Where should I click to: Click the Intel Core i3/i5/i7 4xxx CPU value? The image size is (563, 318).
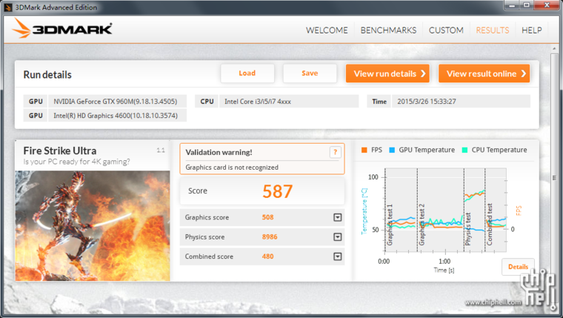coord(289,102)
